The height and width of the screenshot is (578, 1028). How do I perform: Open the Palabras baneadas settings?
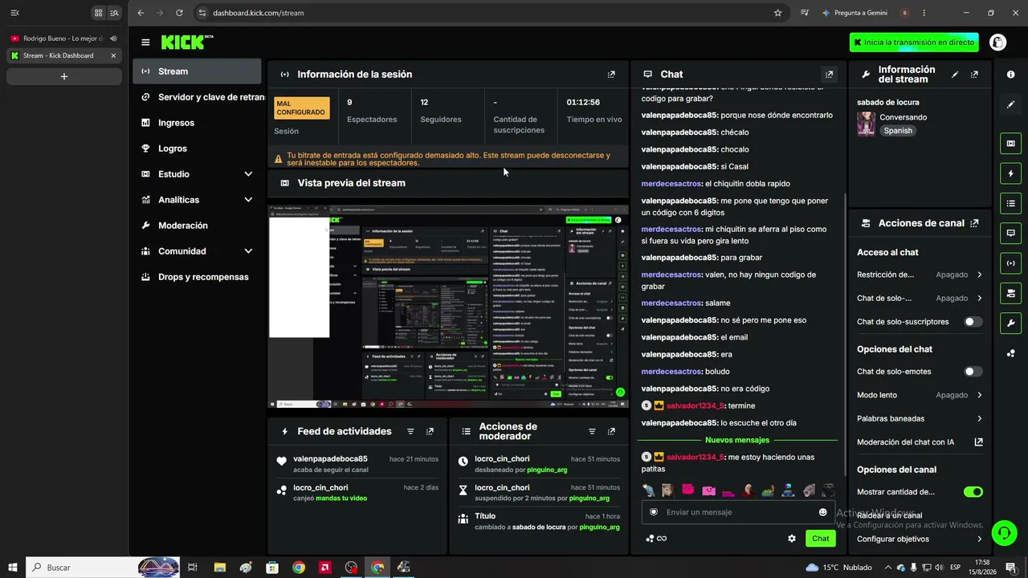(920, 418)
